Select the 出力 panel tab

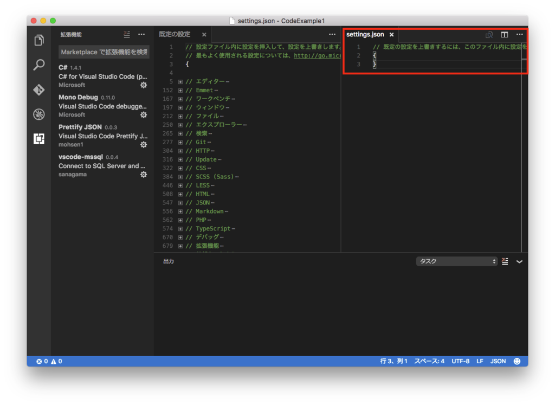tap(169, 261)
